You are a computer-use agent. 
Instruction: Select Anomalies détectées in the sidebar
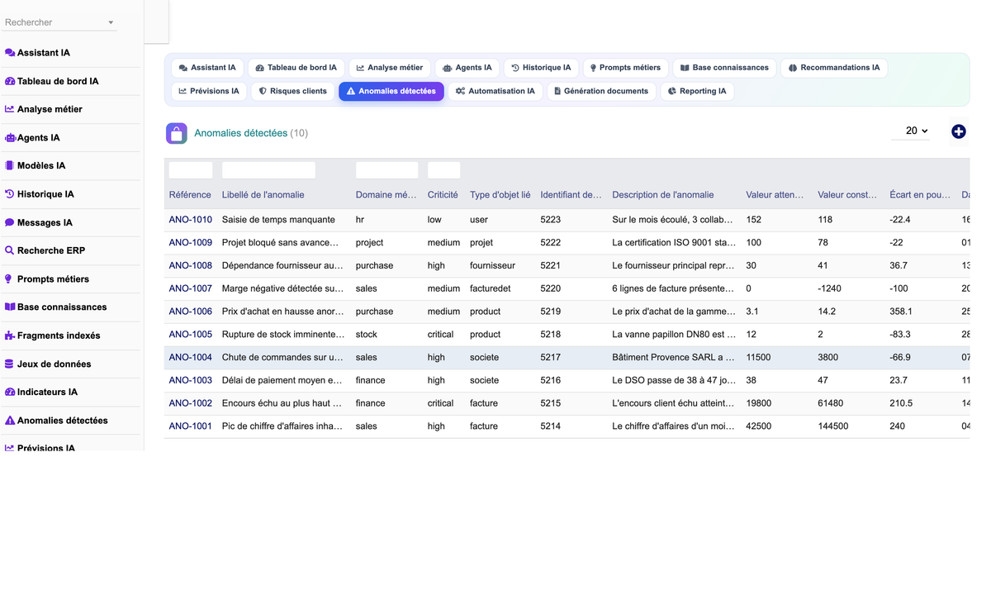click(x=56, y=421)
